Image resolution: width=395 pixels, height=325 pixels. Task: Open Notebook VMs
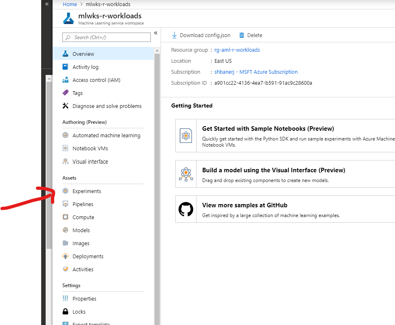tap(103, 148)
